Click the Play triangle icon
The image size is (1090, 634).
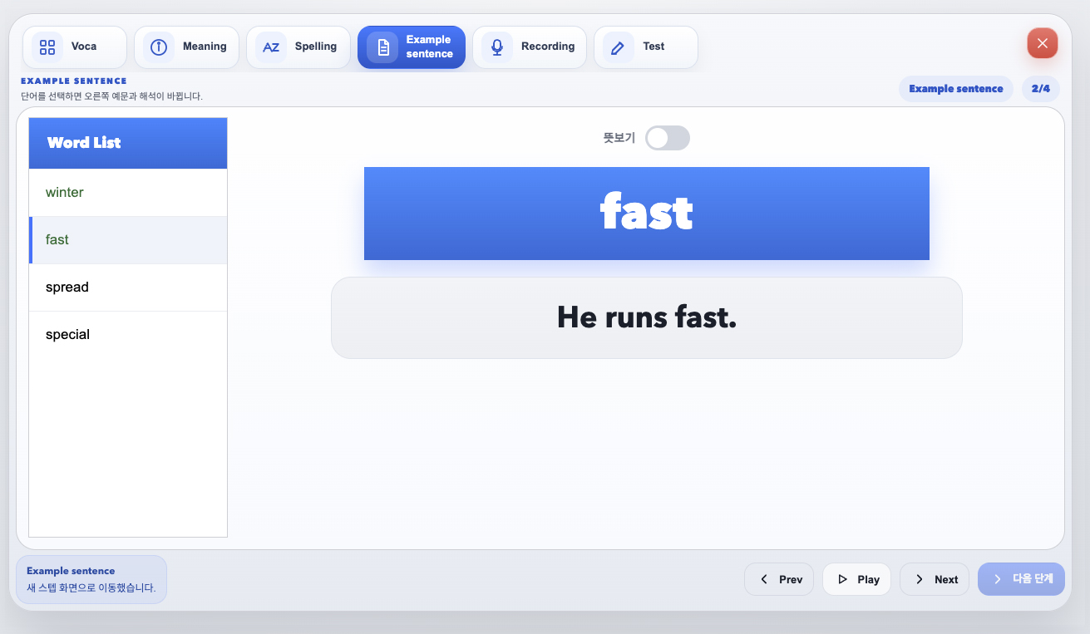tap(842, 579)
